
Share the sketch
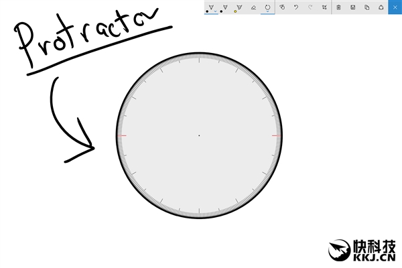(x=381, y=7)
